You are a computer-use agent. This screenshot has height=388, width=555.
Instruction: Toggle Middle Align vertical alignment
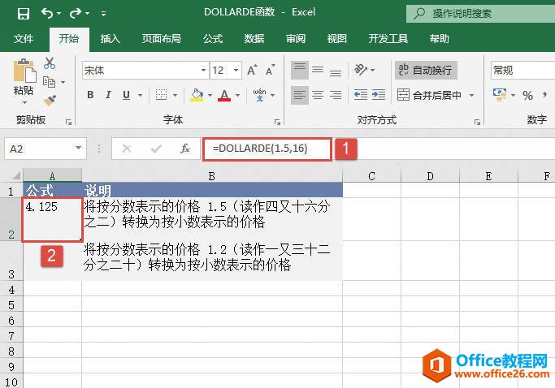point(318,70)
